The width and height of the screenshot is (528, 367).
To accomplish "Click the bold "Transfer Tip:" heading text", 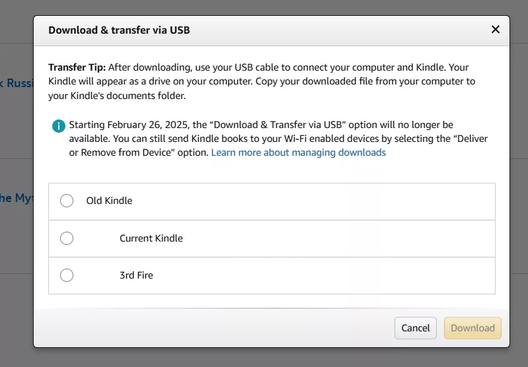I will tap(77, 67).
